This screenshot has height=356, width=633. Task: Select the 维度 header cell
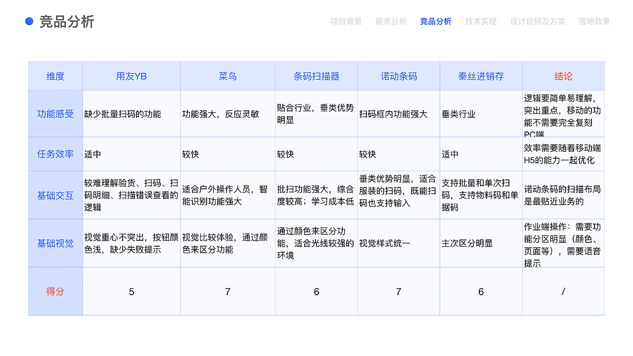tap(55, 76)
